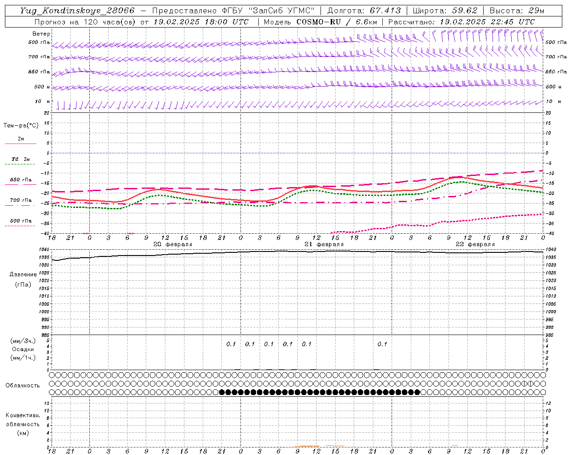This screenshot has width=569, height=455.
Task: Click the 'Ветер' wind panel label
Action: [x=41, y=34]
